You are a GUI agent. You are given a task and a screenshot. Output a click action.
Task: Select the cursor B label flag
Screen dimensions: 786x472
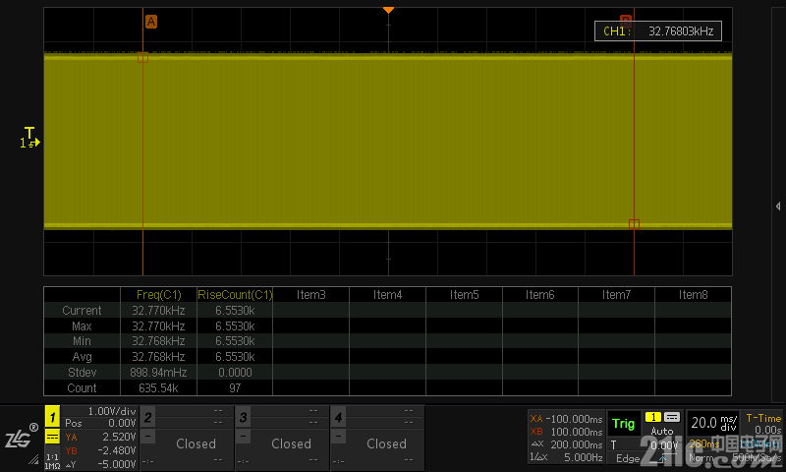(x=626, y=19)
